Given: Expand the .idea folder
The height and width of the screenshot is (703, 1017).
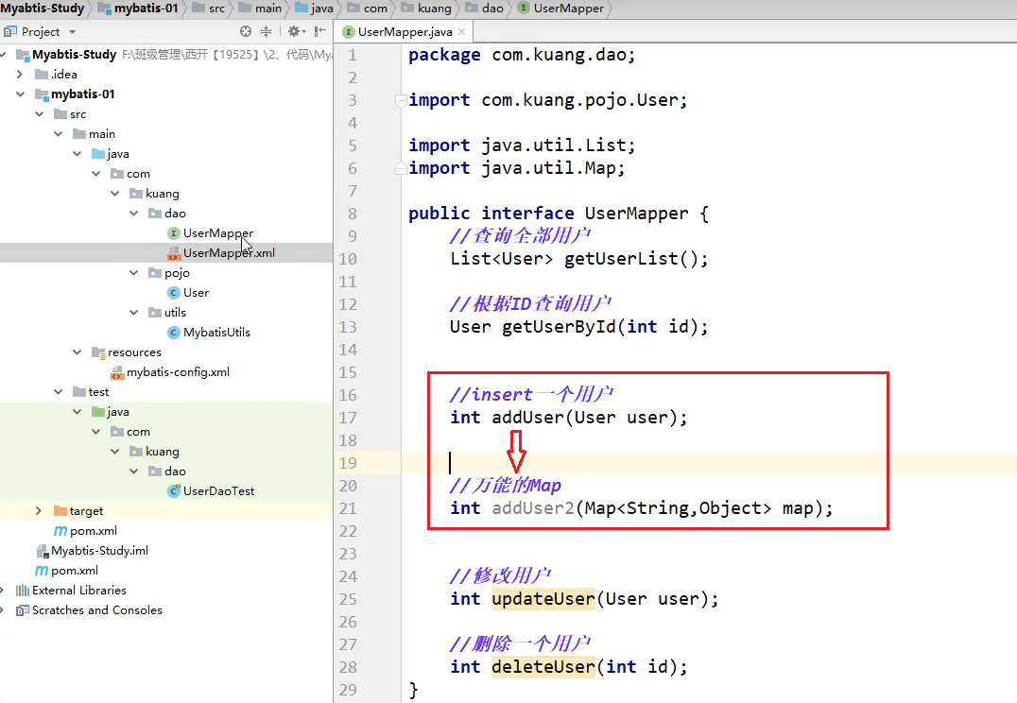Looking at the screenshot, I should (20, 74).
